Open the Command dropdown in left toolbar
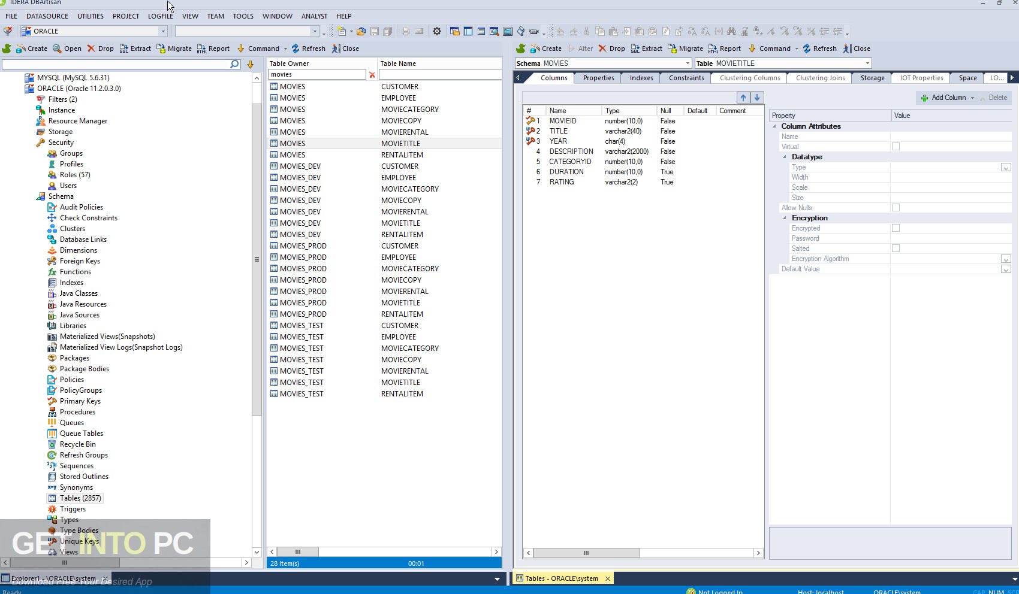1019x594 pixels. tap(285, 49)
